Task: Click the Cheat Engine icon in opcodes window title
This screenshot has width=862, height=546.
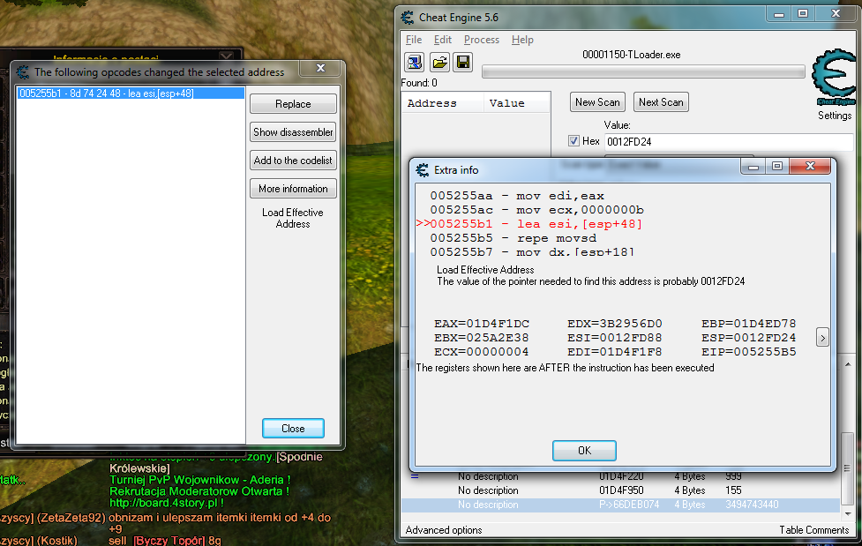Action: pos(23,72)
